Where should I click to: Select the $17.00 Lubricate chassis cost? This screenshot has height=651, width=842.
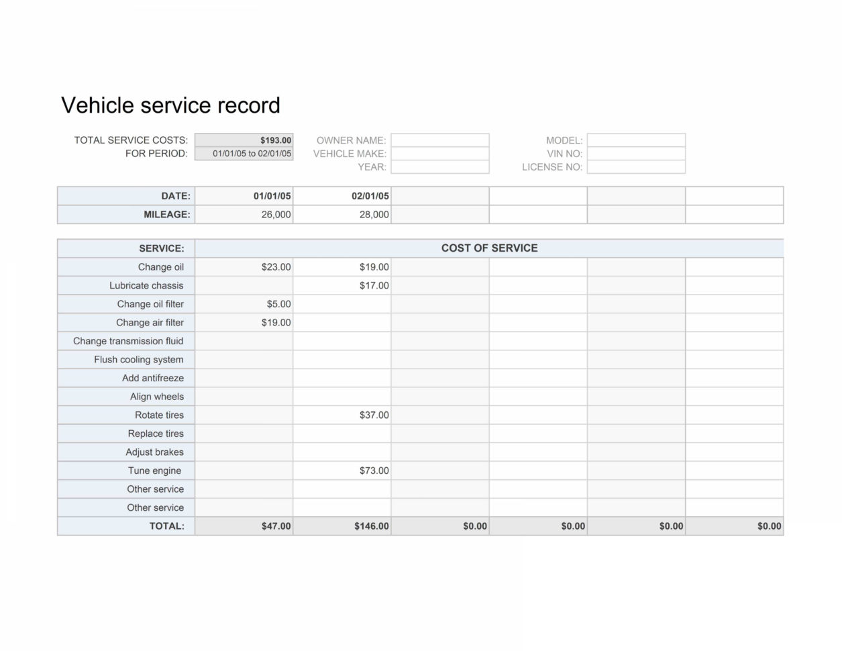[341, 285]
